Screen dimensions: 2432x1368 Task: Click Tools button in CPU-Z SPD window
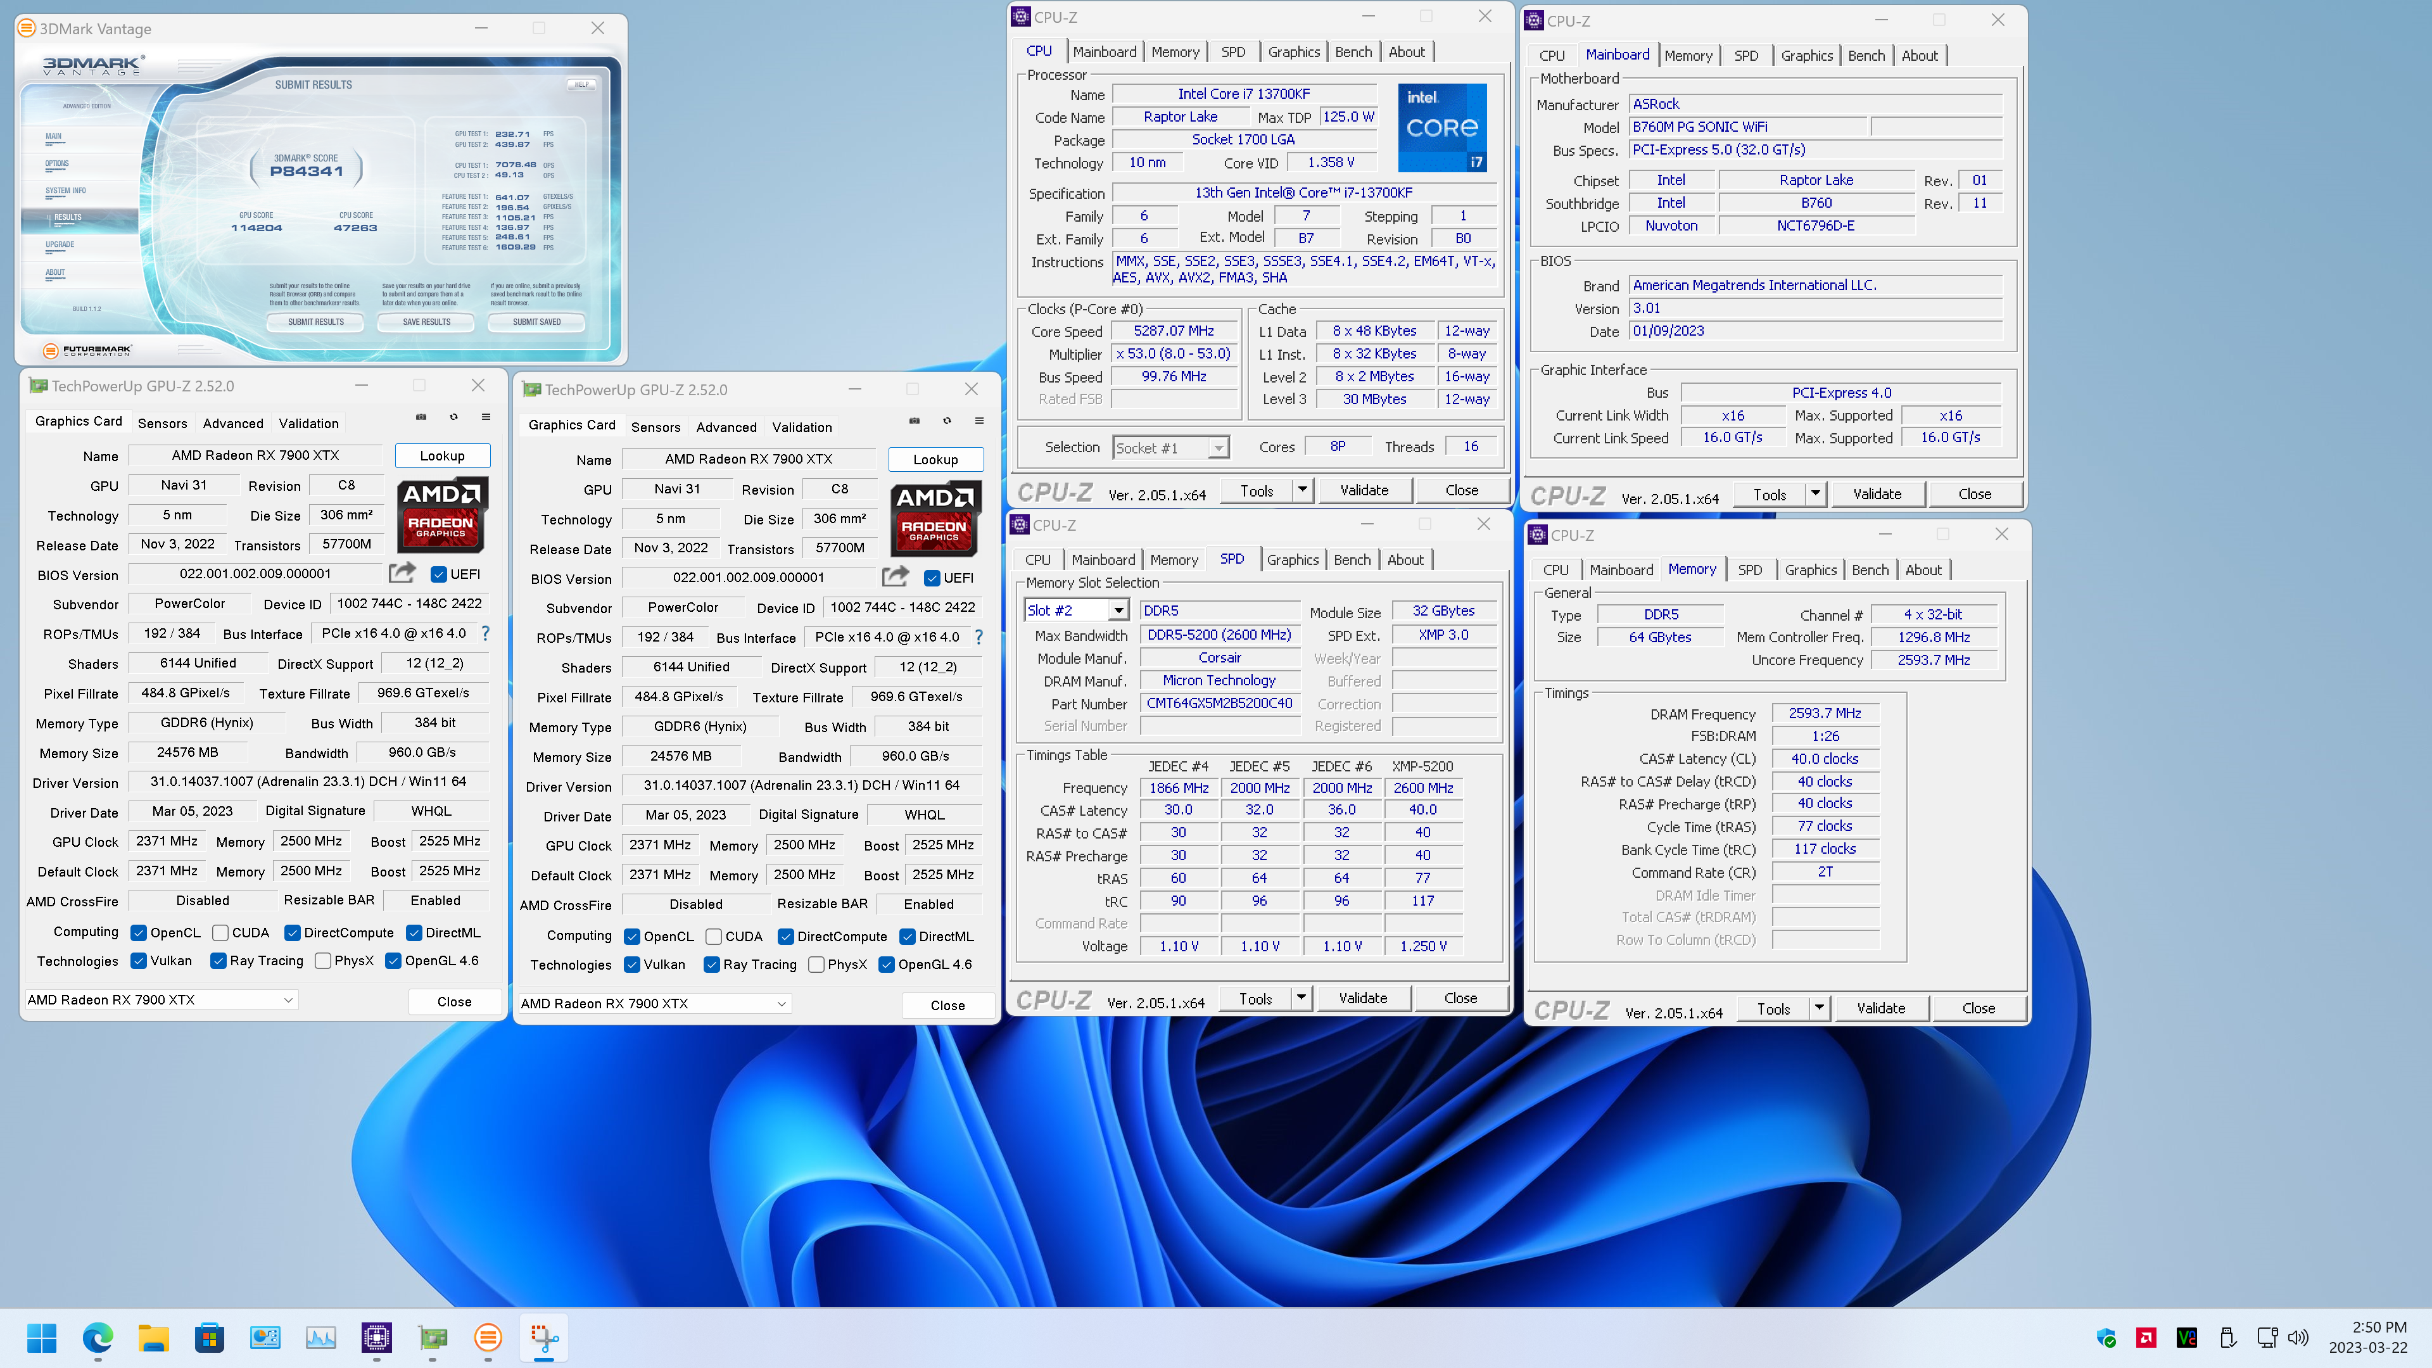[x=1255, y=998]
